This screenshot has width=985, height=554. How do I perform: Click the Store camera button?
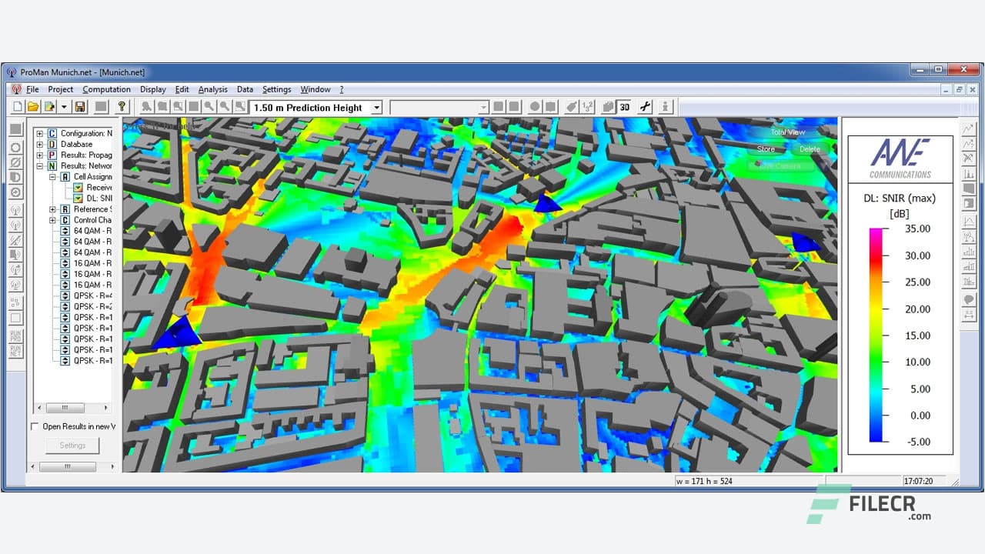[766, 149]
